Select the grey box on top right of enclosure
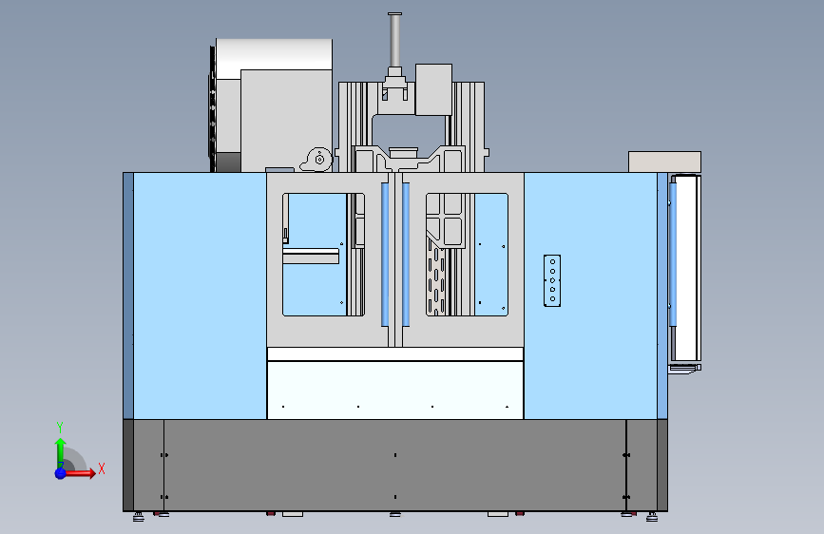The image size is (824, 534). (664, 162)
